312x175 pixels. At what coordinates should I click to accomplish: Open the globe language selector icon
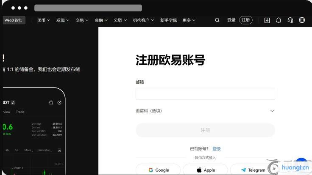pyautogui.click(x=302, y=20)
